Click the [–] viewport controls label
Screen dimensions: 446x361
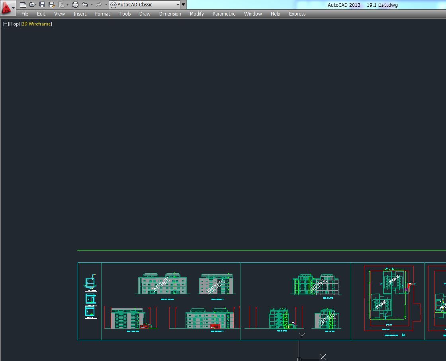(x=6, y=24)
